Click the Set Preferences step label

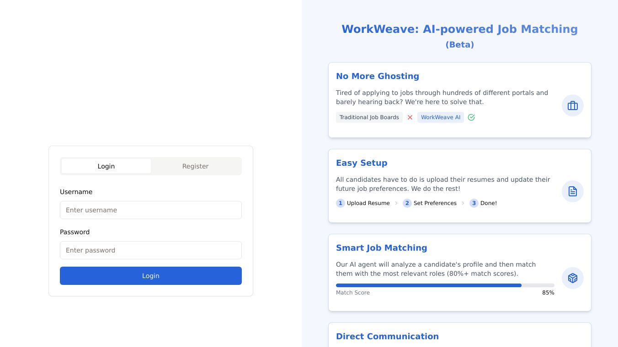tap(435, 203)
